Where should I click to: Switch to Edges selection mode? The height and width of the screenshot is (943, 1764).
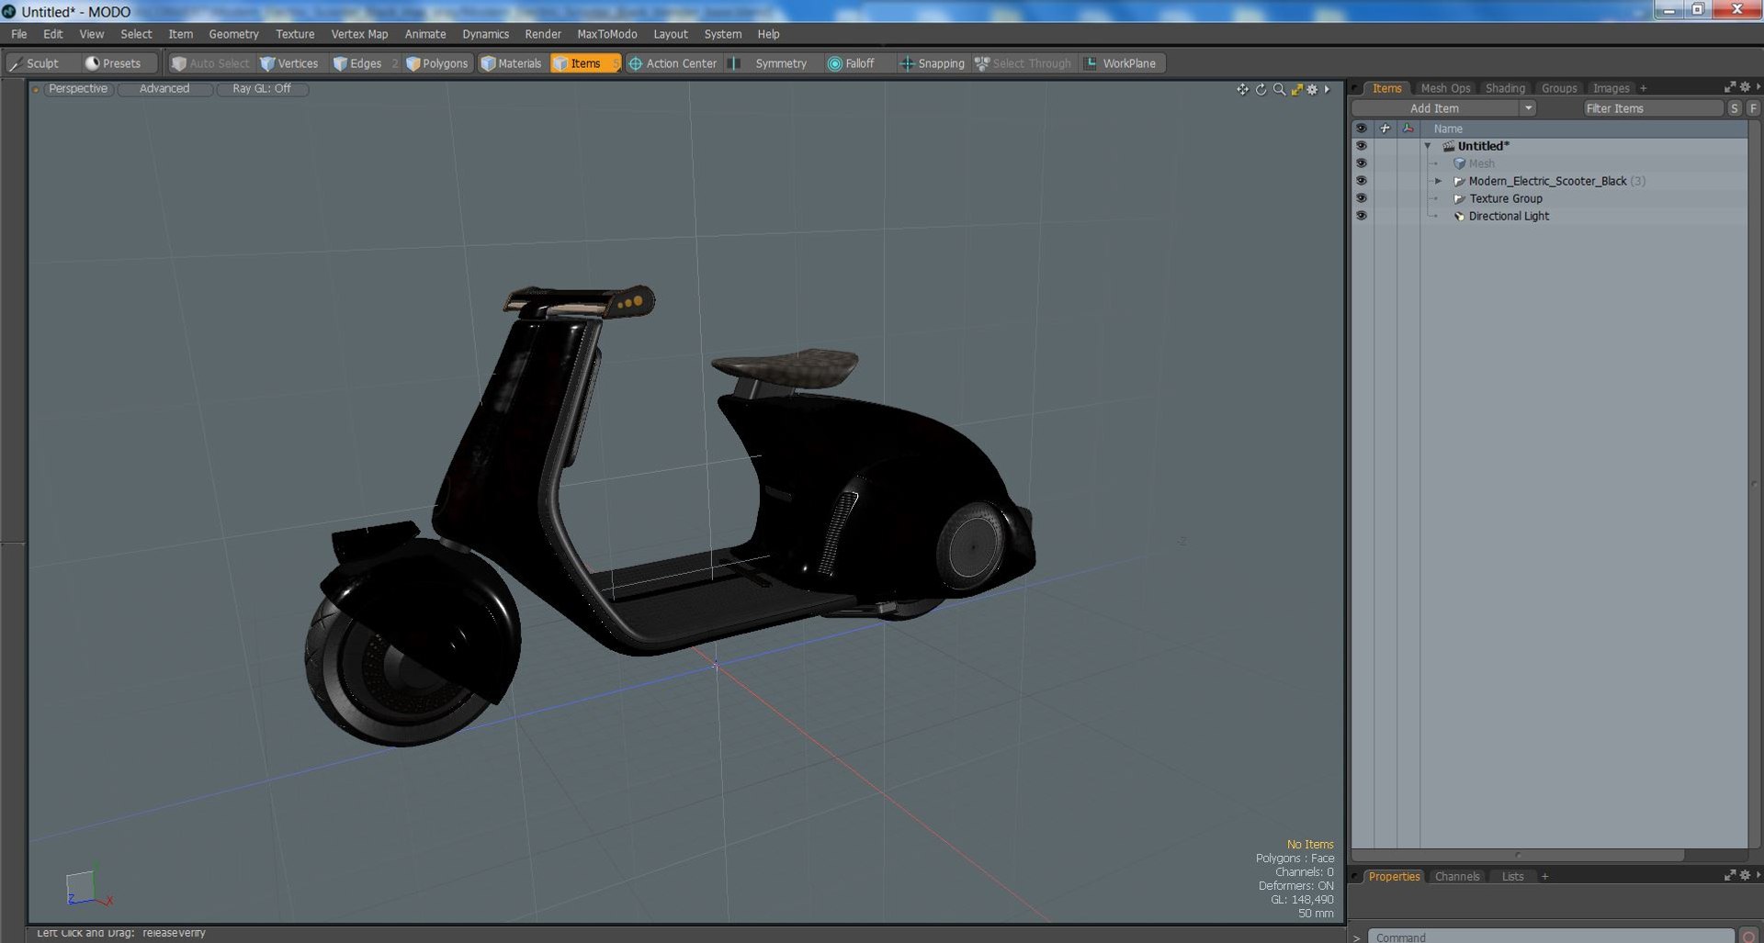[358, 63]
